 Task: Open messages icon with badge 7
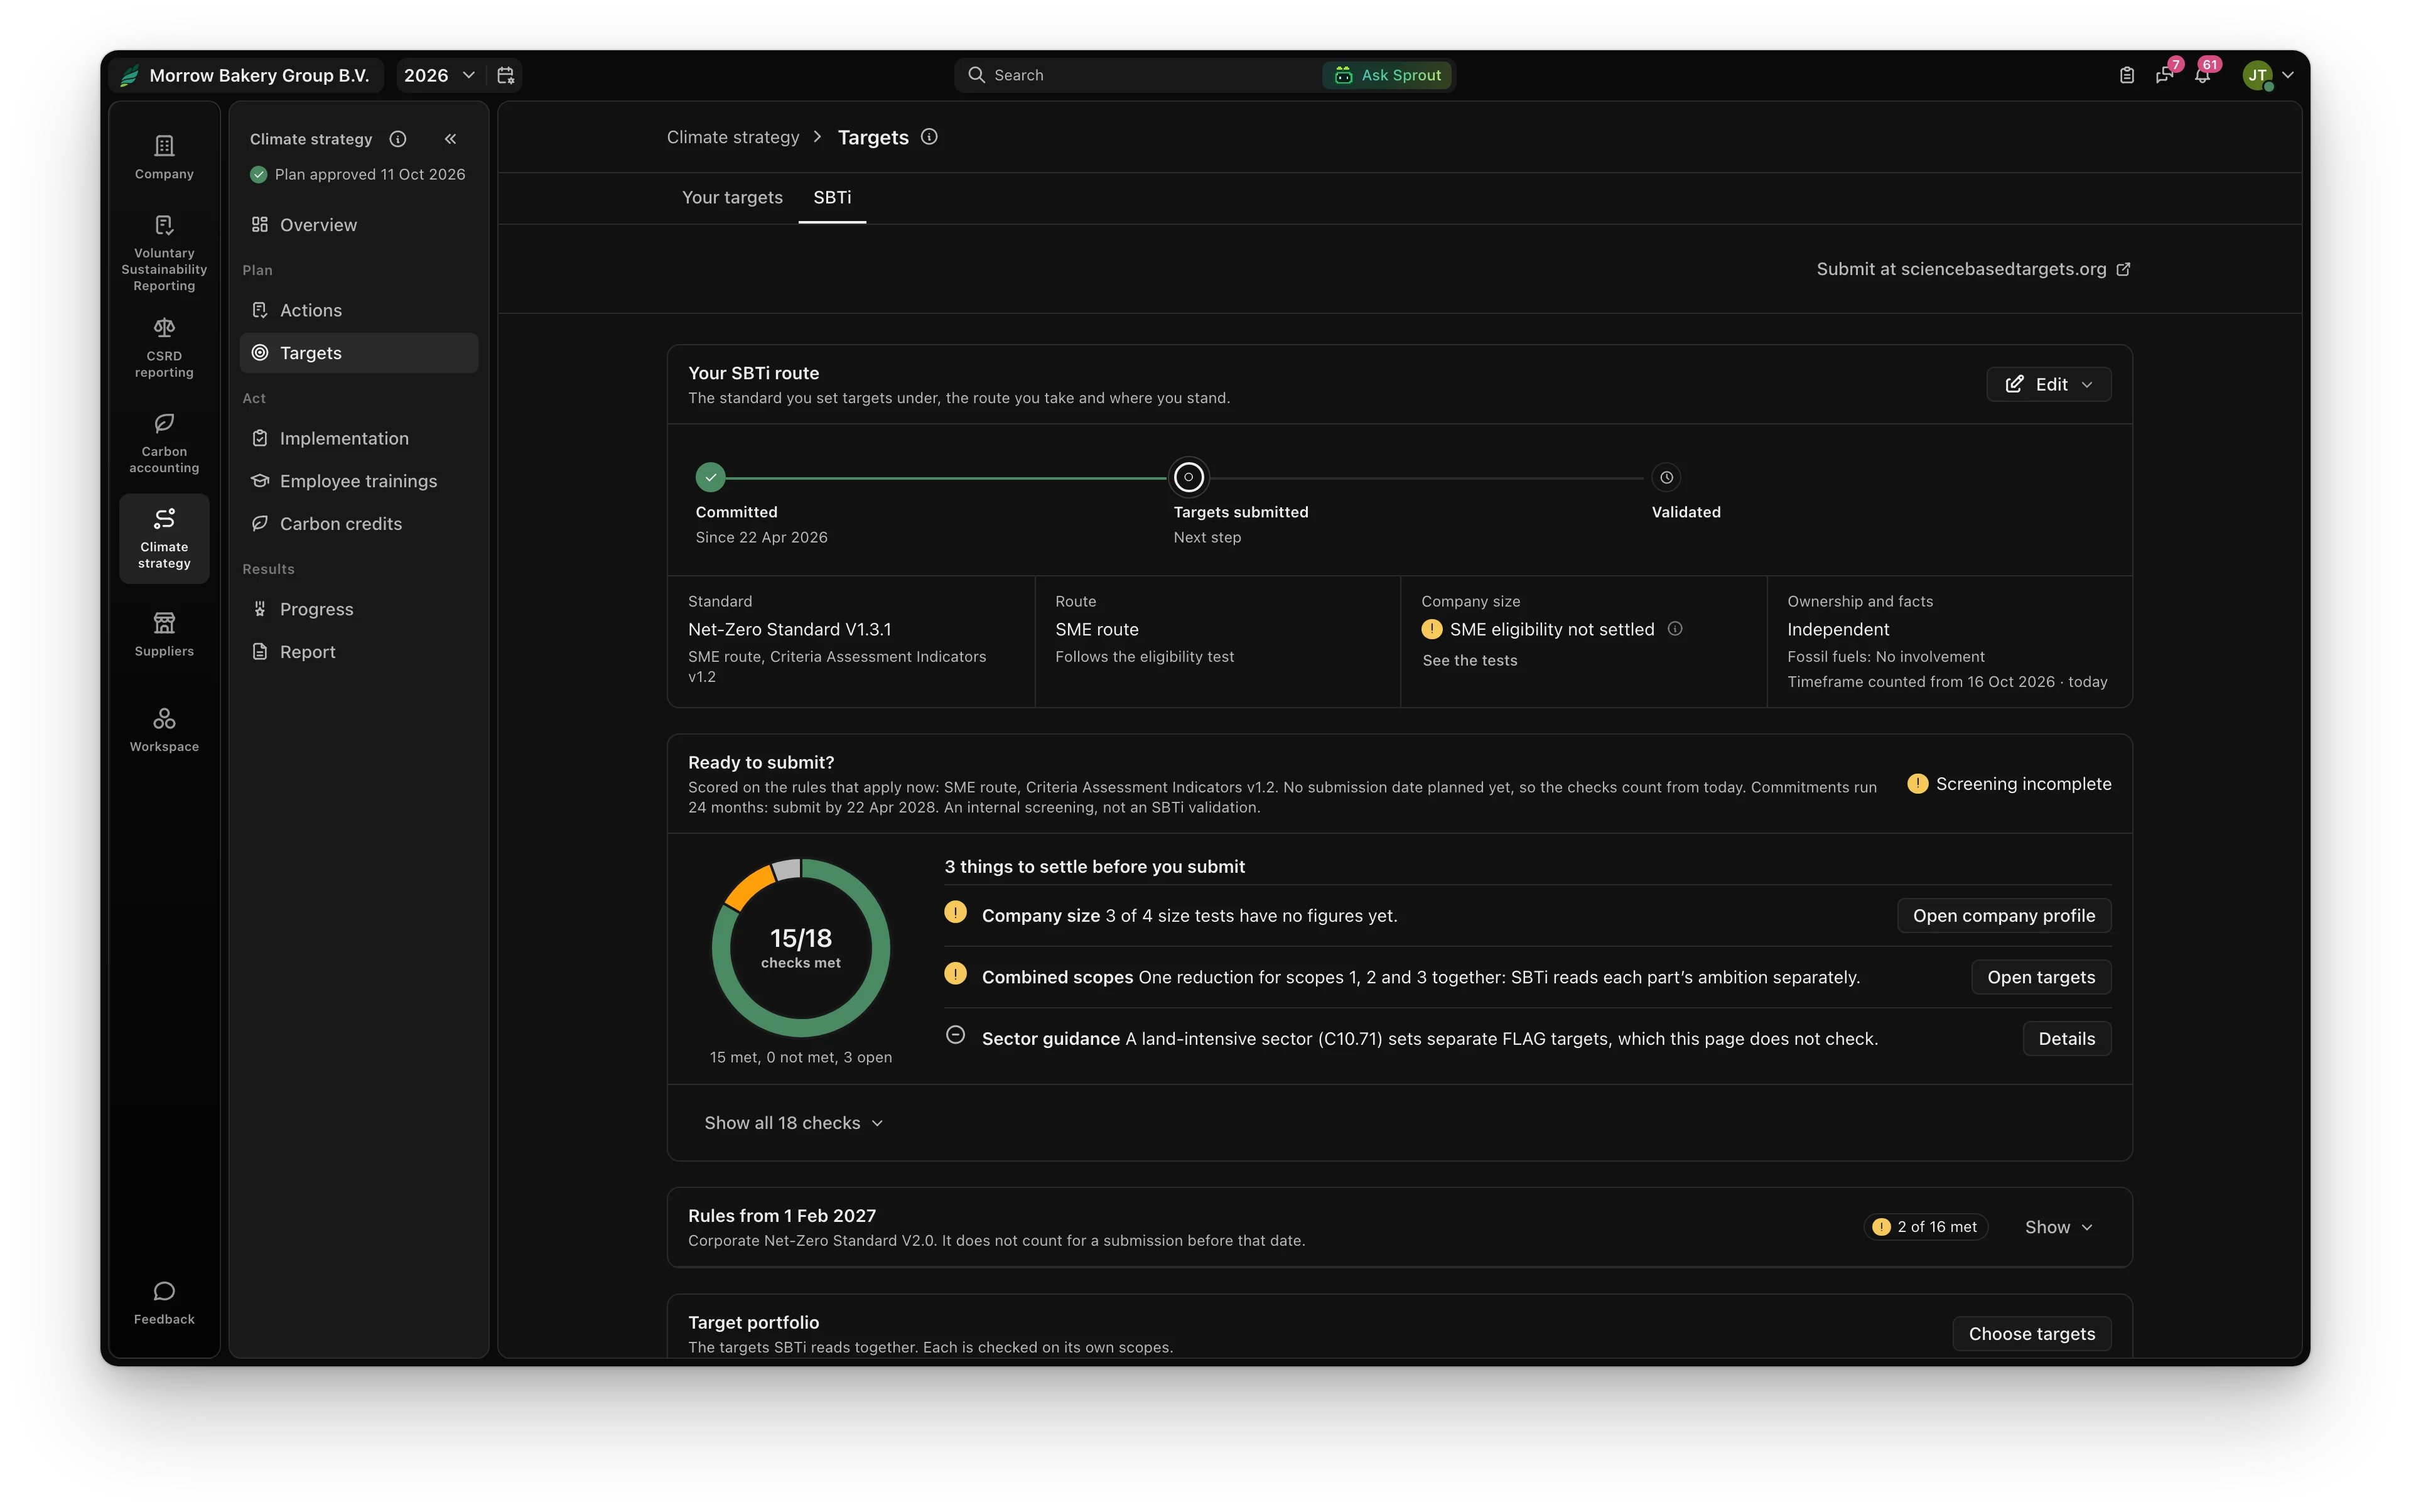(2166, 74)
